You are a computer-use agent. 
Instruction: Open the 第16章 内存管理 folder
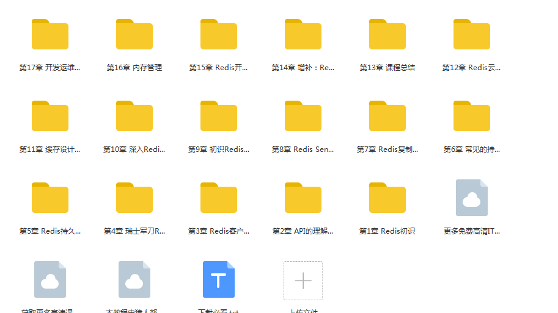[134, 35]
